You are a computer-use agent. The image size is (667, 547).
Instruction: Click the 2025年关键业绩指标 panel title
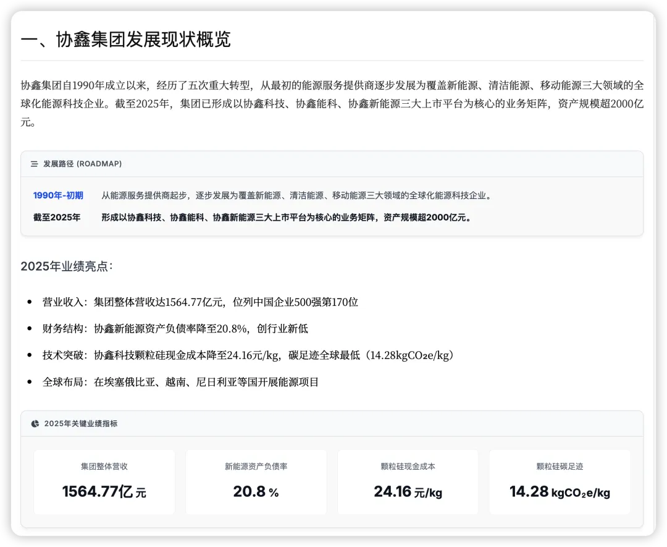pos(81,423)
